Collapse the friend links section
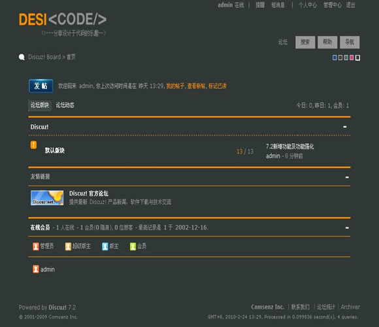This screenshot has width=379, height=327. click(x=347, y=177)
